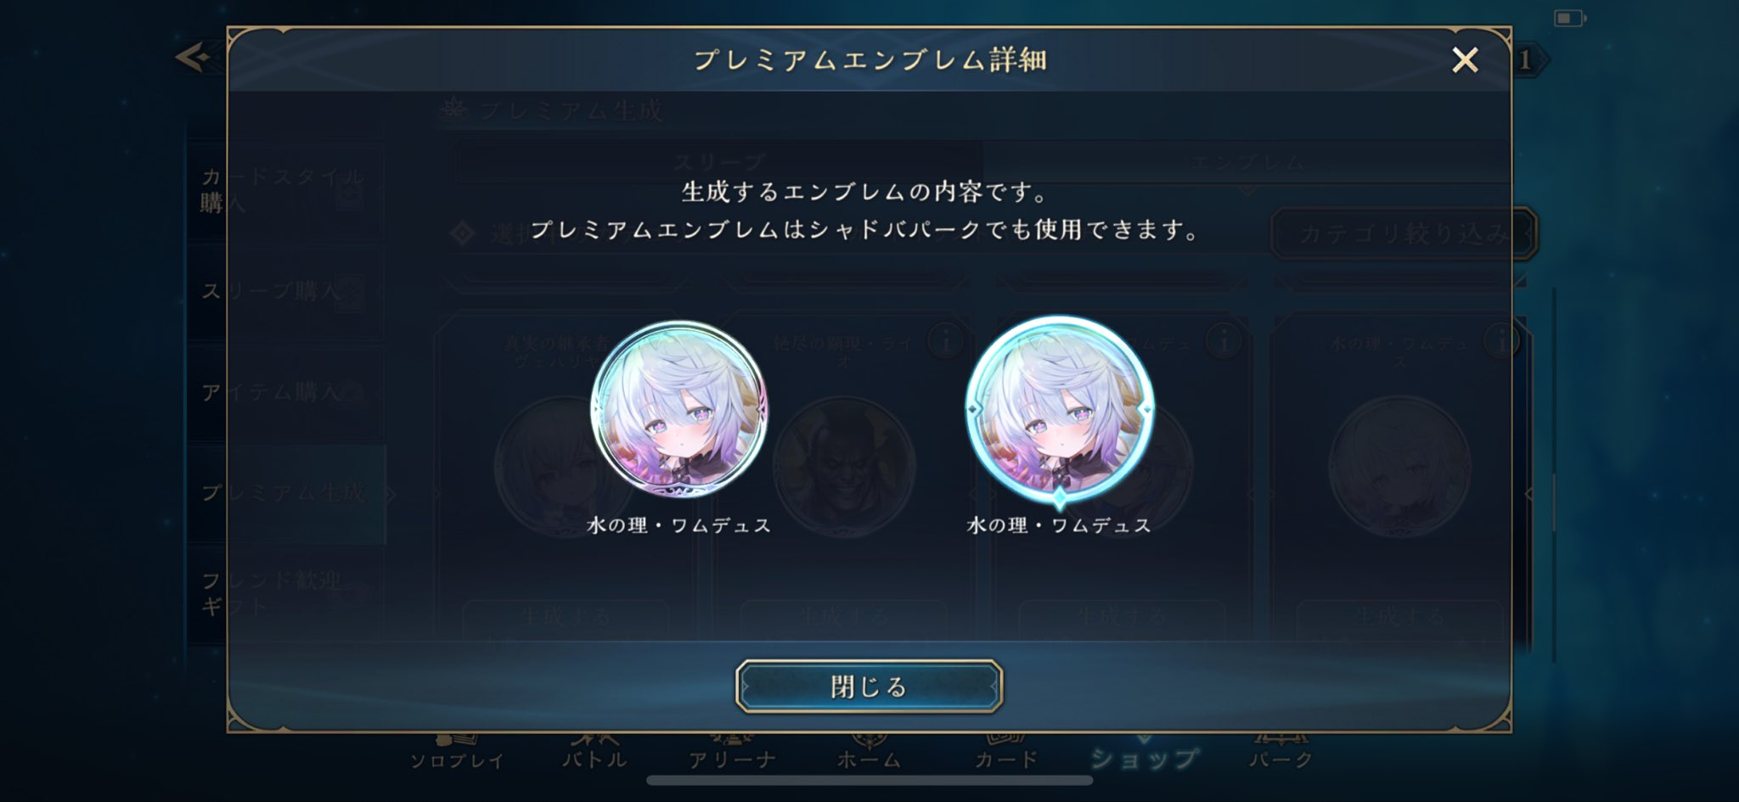Click the battery status icon
This screenshot has height=802, width=1739.
1568,18
